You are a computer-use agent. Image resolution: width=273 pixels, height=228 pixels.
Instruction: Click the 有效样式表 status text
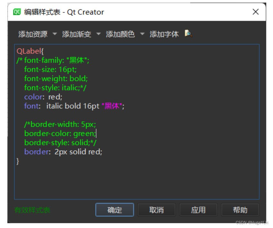click(32, 210)
